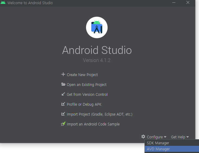The height and width of the screenshot is (153, 199).
Task: Choose AVD Manager in the Configure menu
Action: 172,149
